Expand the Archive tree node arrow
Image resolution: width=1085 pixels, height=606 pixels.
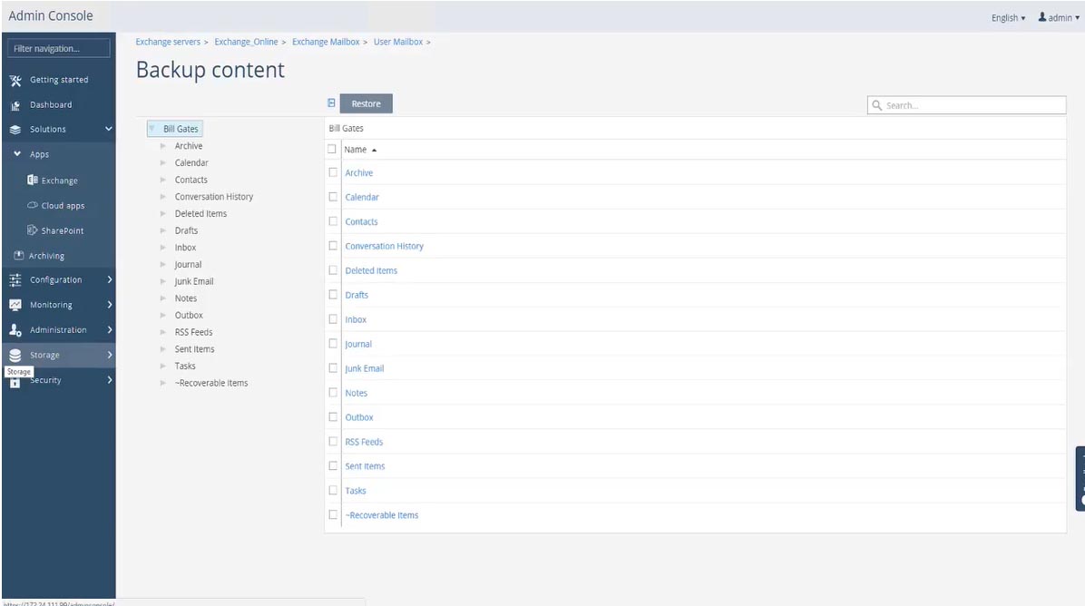pos(162,146)
